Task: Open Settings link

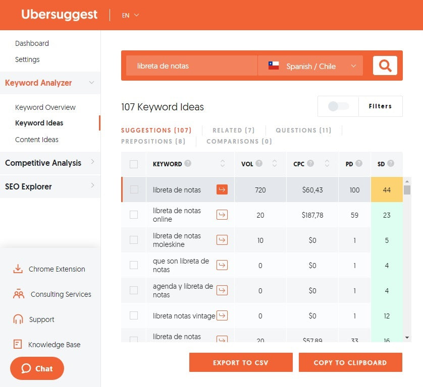Action: coord(27,59)
